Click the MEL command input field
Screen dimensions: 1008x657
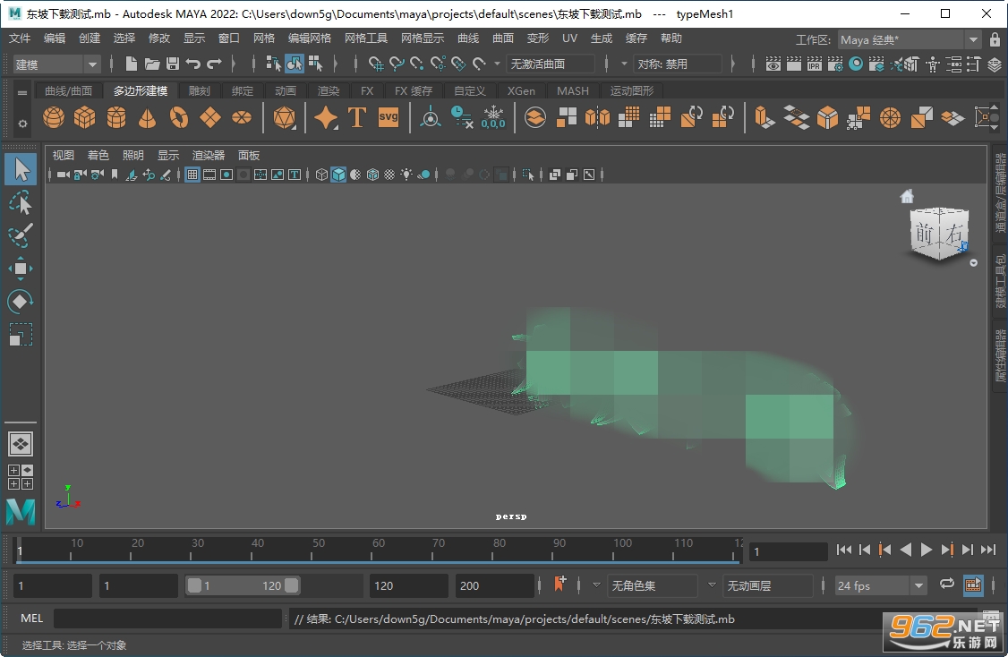click(x=167, y=619)
